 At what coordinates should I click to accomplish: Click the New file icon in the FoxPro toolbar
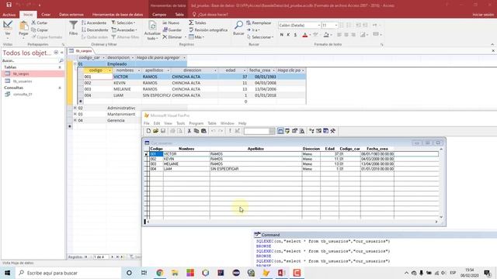pos(148,131)
